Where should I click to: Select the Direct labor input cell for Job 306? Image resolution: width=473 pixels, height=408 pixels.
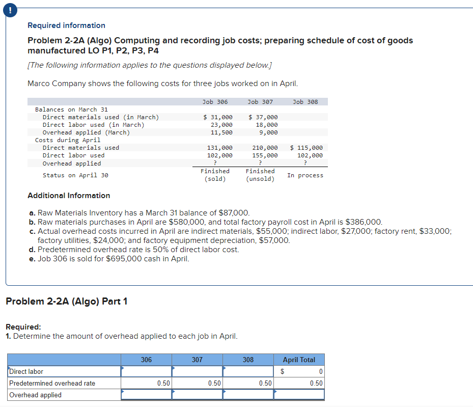[x=148, y=371]
